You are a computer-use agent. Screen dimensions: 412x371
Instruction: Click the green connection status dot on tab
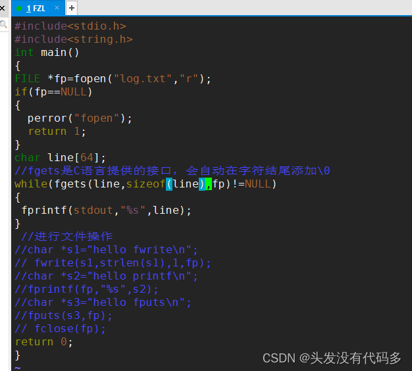(x=19, y=9)
